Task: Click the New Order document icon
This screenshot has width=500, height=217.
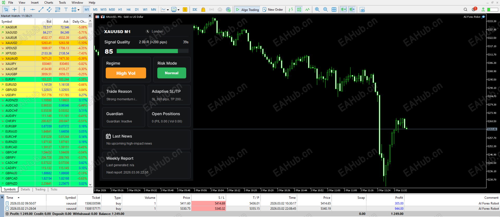Action: (x=264, y=10)
